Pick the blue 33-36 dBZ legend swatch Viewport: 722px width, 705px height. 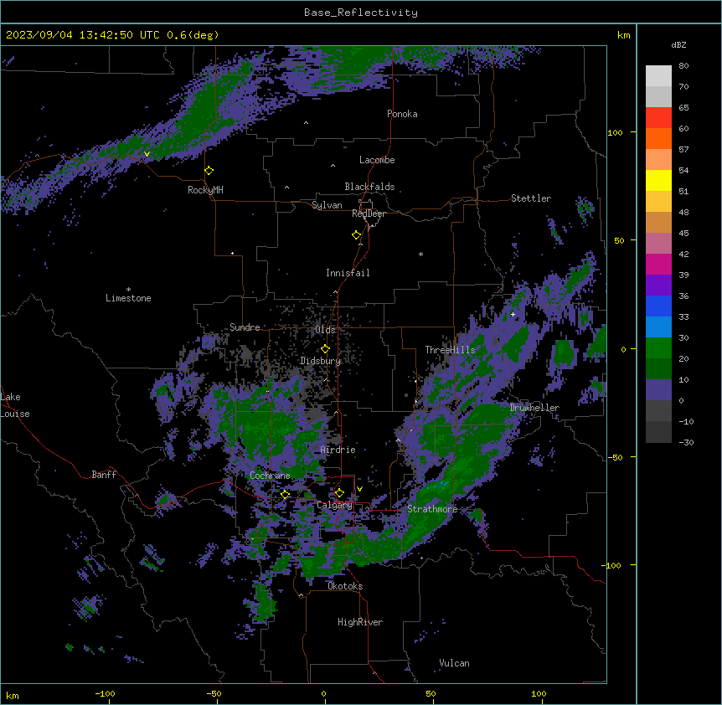click(x=658, y=306)
